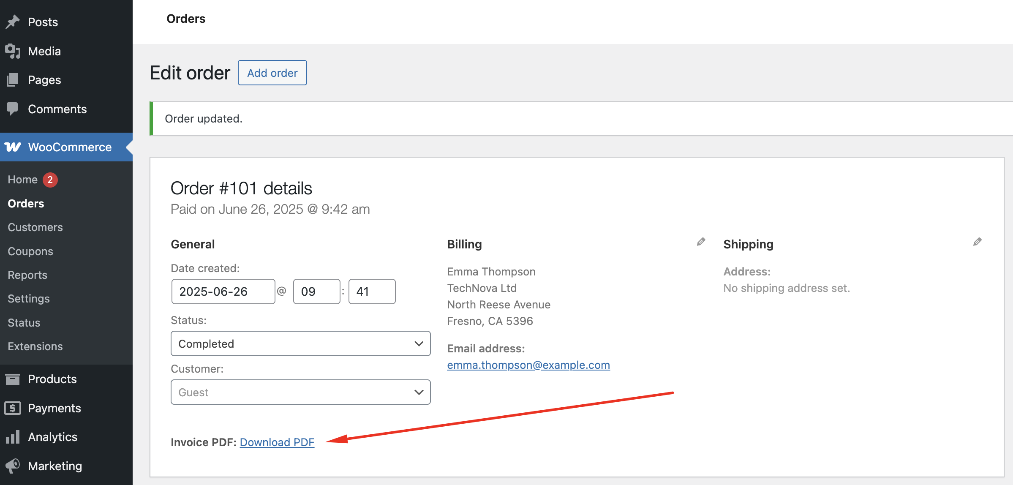Go to Reports in the sidebar
This screenshot has width=1013, height=485.
(x=27, y=275)
